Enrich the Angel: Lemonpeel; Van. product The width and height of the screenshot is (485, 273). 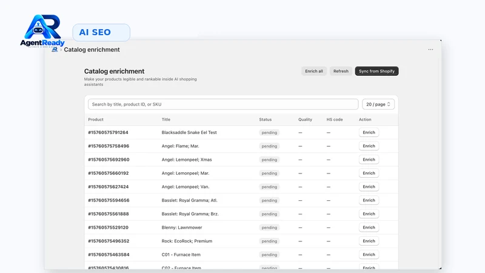click(369, 187)
